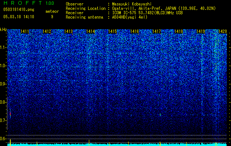231x146 pixels.
Task: Click the 0.8 kHz frequency label
Action: tap(3, 102)
